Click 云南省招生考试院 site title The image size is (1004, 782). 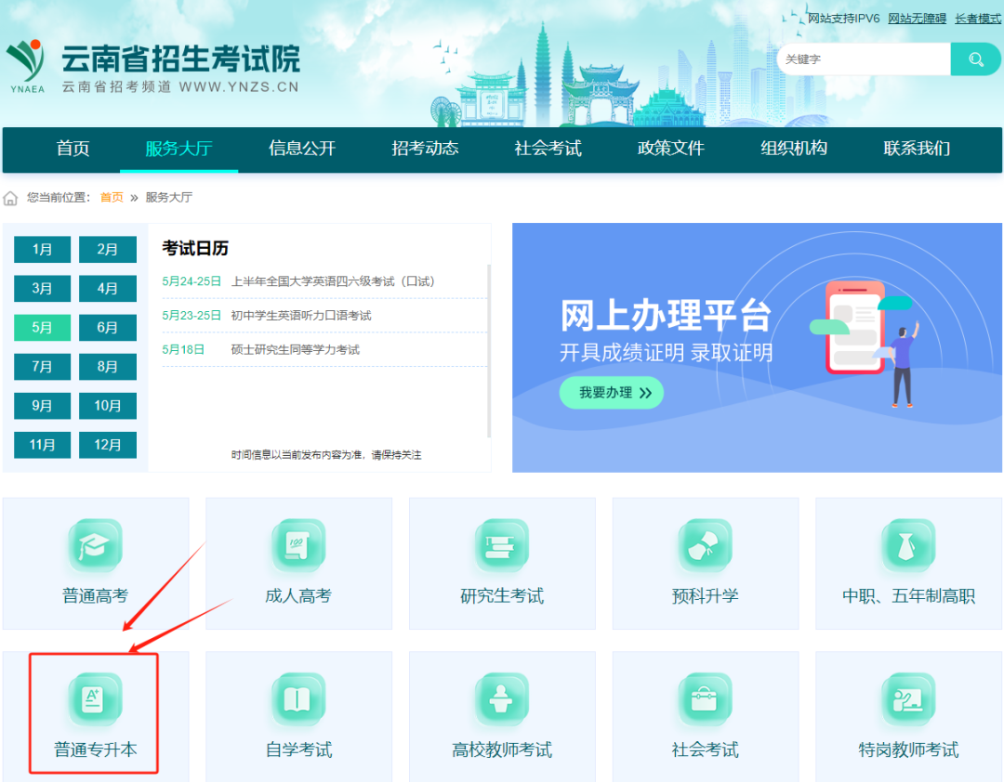click(180, 59)
